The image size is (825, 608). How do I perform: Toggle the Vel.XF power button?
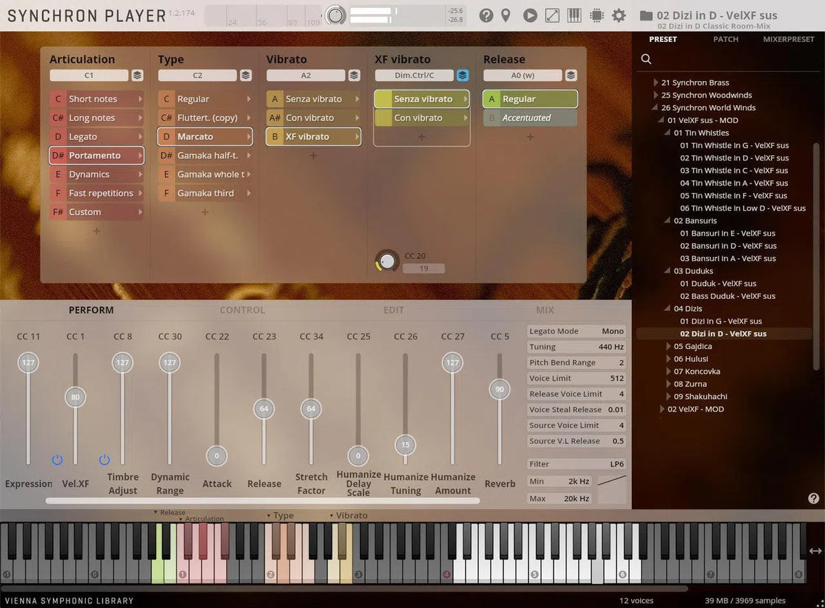(x=57, y=460)
